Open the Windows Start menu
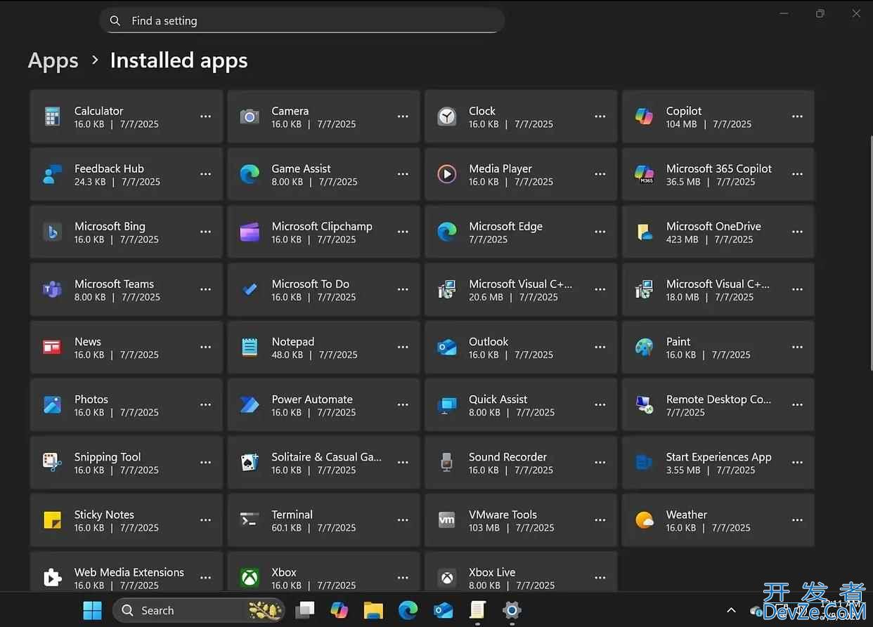This screenshot has height=627, width=873. click(x=92, y=610)
